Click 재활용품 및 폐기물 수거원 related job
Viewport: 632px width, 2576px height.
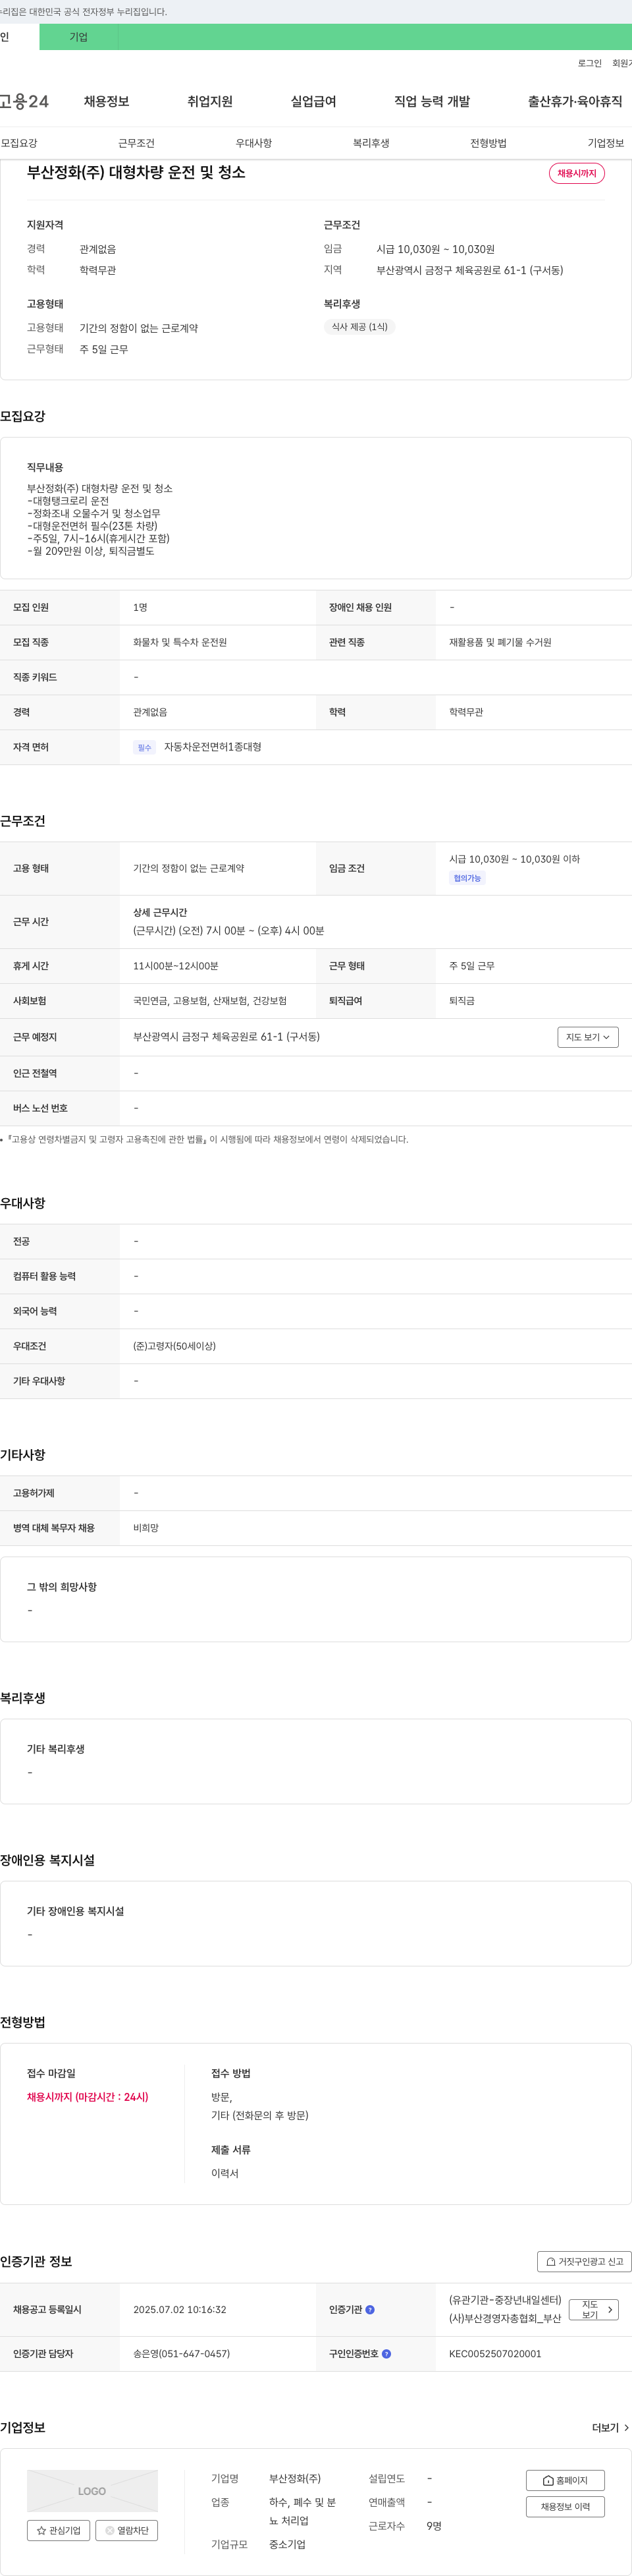click(500, 642)
